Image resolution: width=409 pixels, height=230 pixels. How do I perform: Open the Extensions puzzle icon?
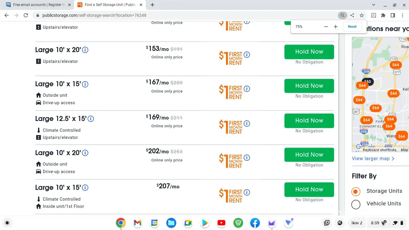[383, 15]
